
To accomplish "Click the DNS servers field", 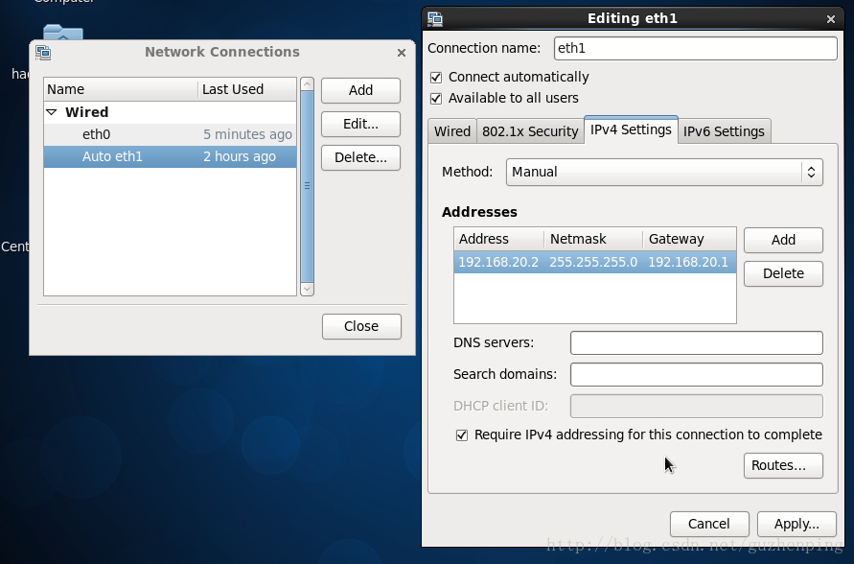I will pyautogui.click(x=696, y=342).
